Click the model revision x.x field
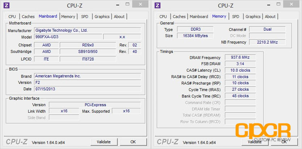Screen dimensions: 302x149 (x=122, y=37)
